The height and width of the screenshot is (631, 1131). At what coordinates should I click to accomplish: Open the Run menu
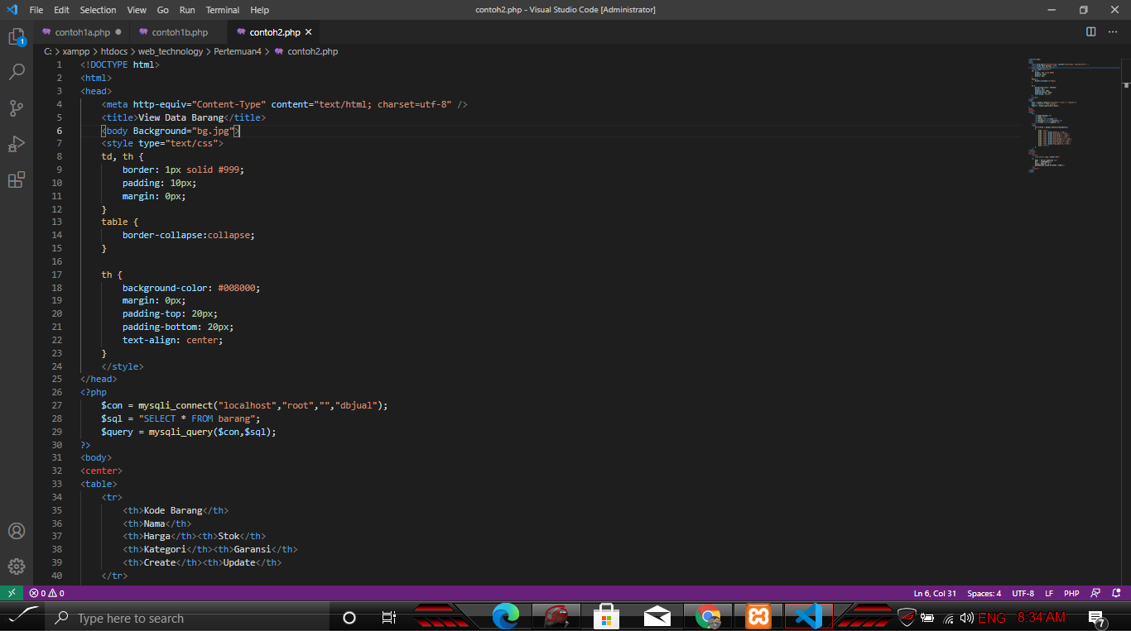pos(187,10)
